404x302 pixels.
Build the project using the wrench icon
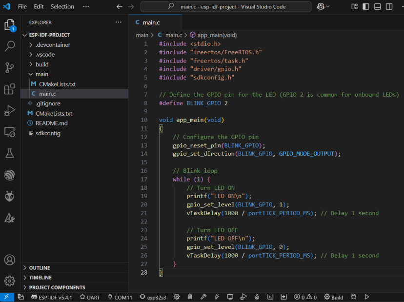(204, 297)
